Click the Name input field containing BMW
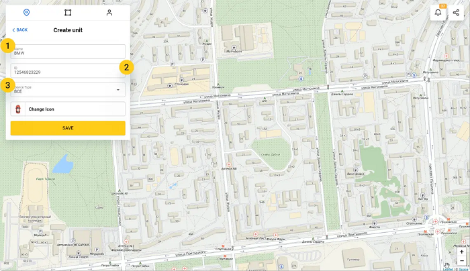470x271 pixels. pos(68,52)
